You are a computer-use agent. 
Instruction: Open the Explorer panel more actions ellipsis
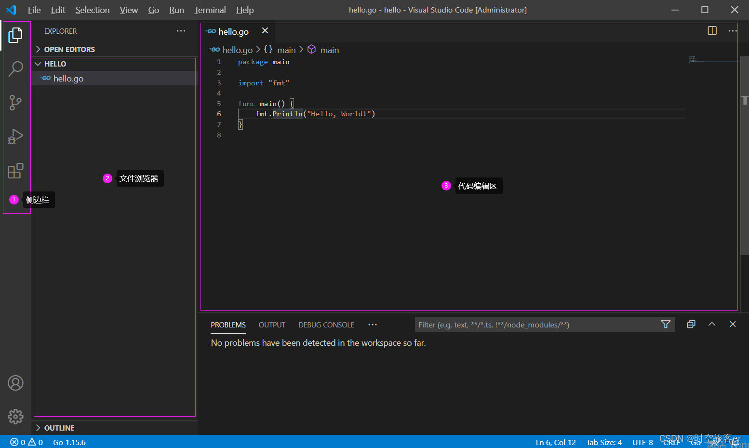tap(181, 31)
